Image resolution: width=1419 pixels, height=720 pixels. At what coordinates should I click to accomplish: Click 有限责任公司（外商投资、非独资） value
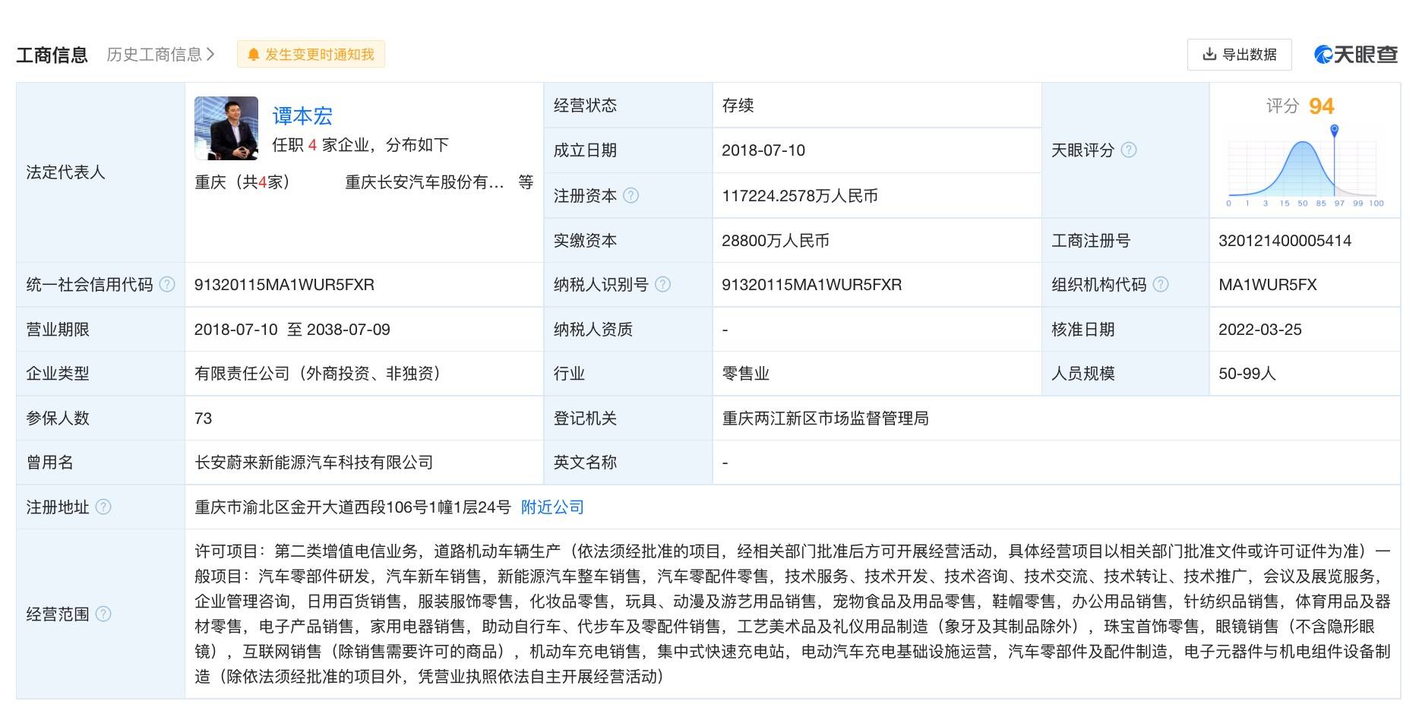318,374
